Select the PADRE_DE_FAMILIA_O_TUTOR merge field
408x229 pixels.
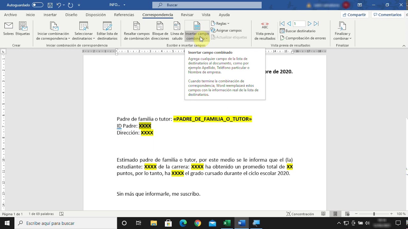(213, 119)
